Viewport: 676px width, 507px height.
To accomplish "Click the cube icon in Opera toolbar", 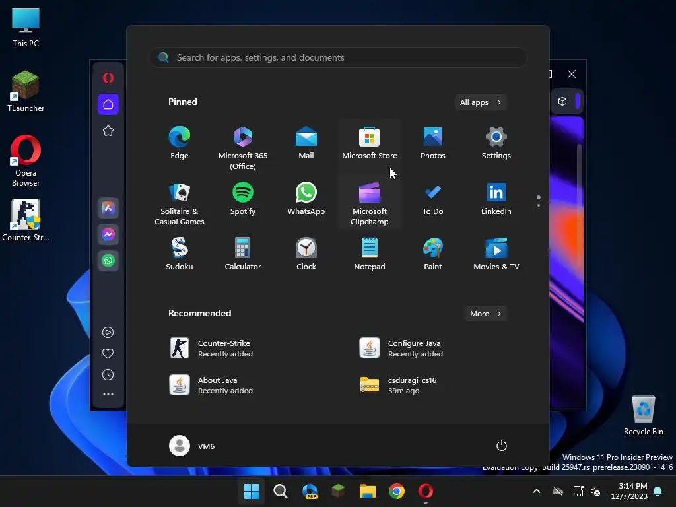I will (x=562, y=101).
